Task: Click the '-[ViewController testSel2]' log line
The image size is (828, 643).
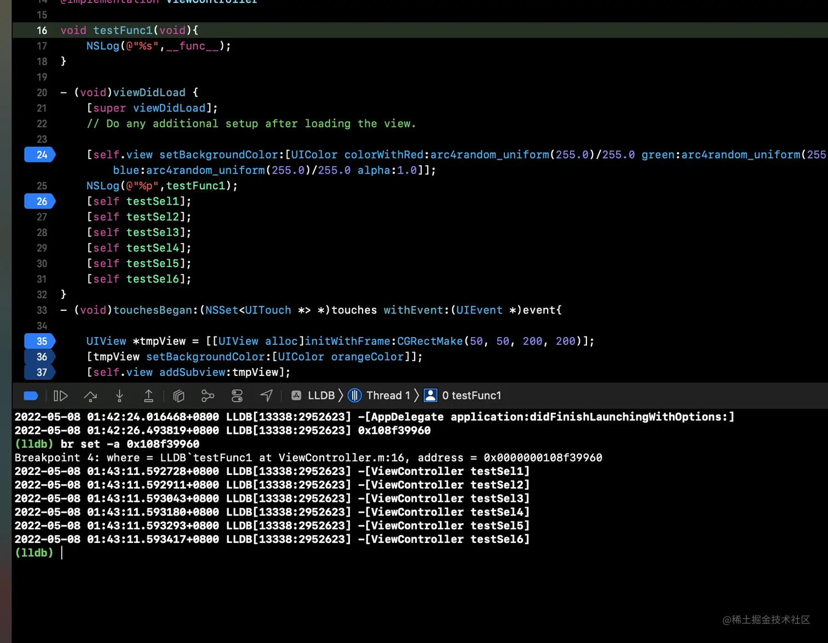Action: coord(272,485)
